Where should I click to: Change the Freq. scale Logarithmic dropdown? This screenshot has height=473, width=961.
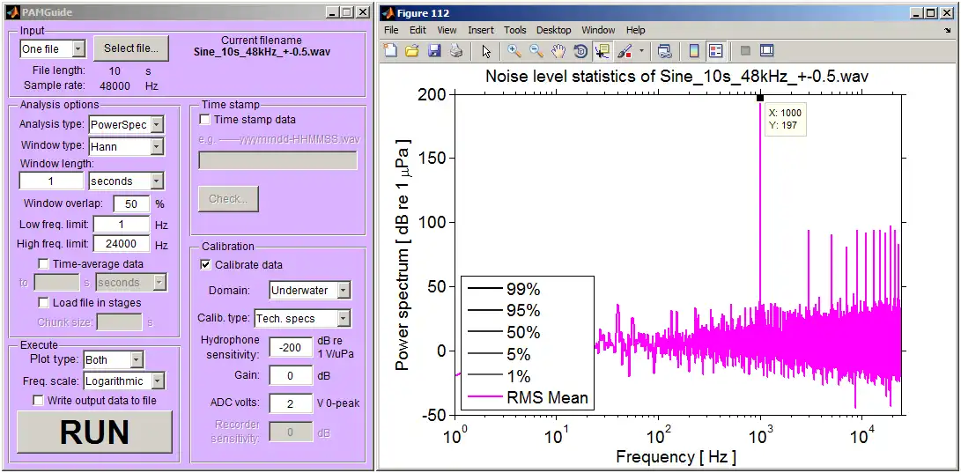click(x=124, y=381)
